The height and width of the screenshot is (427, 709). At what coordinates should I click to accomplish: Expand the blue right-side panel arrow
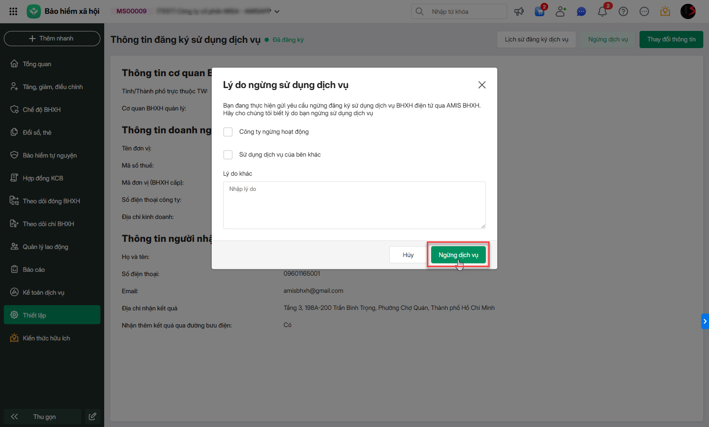point(705,321)
